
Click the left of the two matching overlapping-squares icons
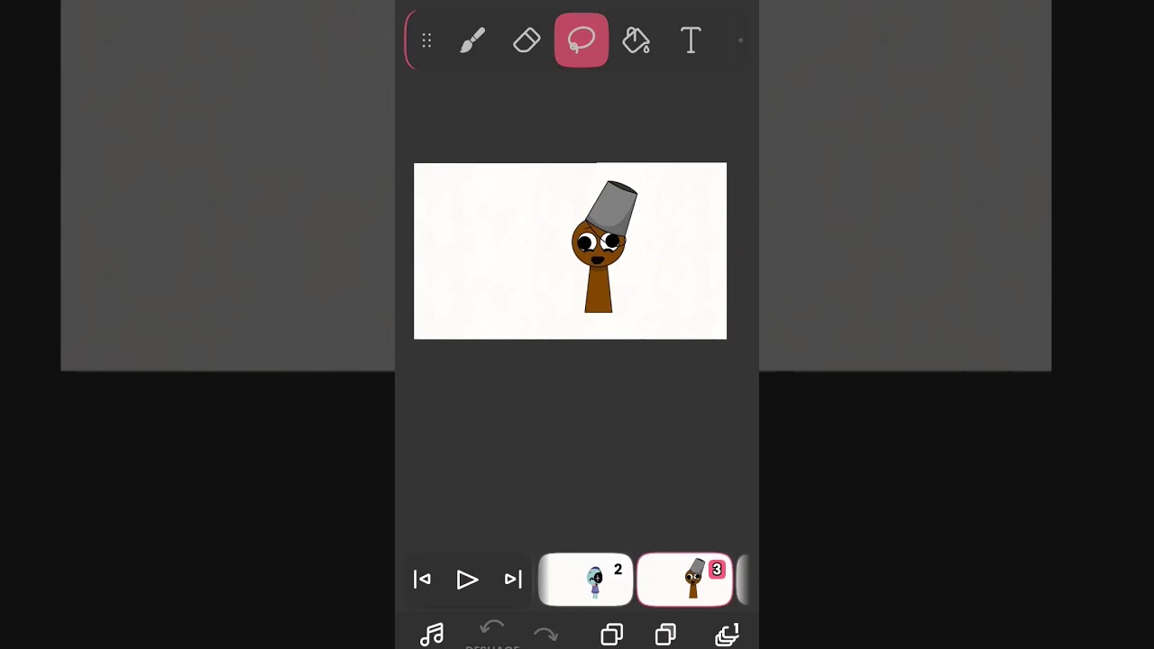(611, 635)
